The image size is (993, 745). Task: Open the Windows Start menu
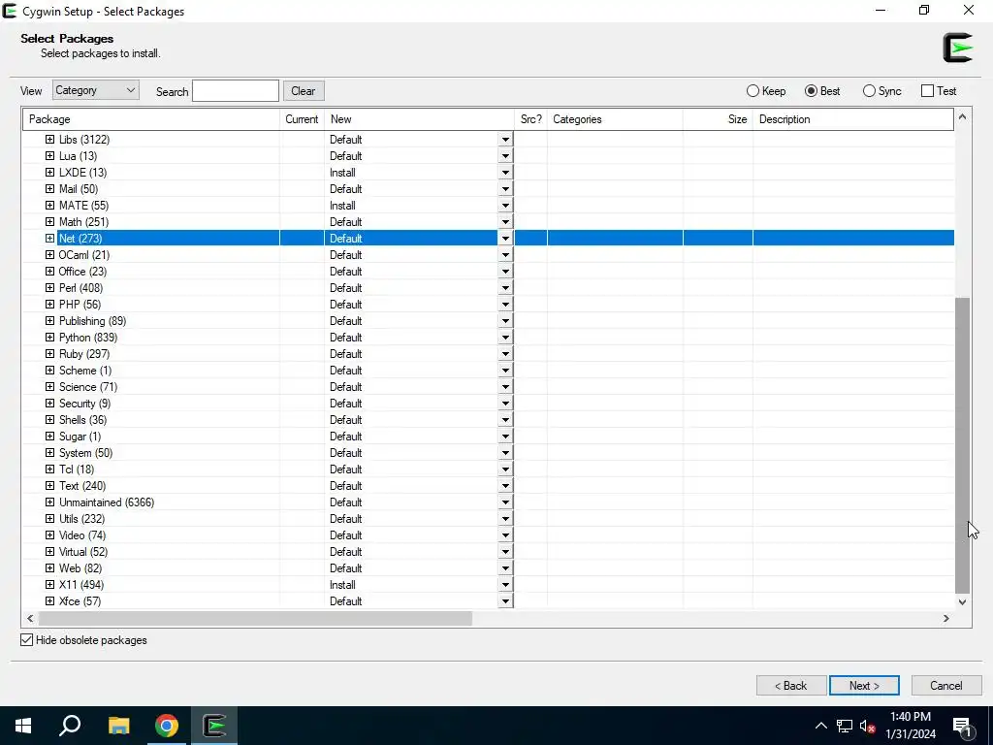click(x=23, y=726)
